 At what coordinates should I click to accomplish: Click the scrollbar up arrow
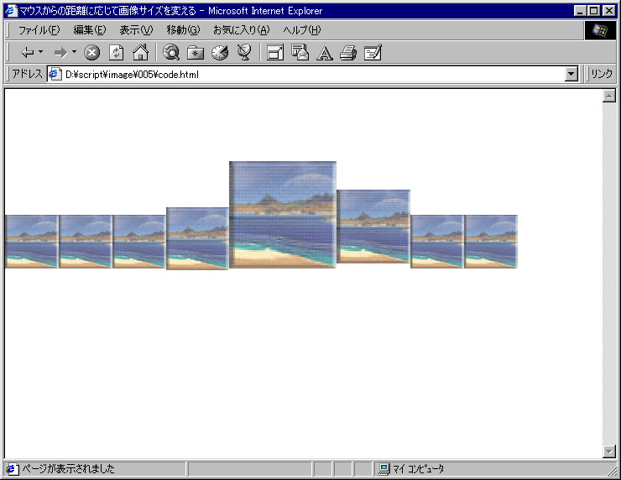pos(608,96)
